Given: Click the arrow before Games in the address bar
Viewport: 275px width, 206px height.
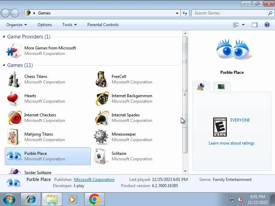Looking at the screenshot, I should click(x=34, y=13).
